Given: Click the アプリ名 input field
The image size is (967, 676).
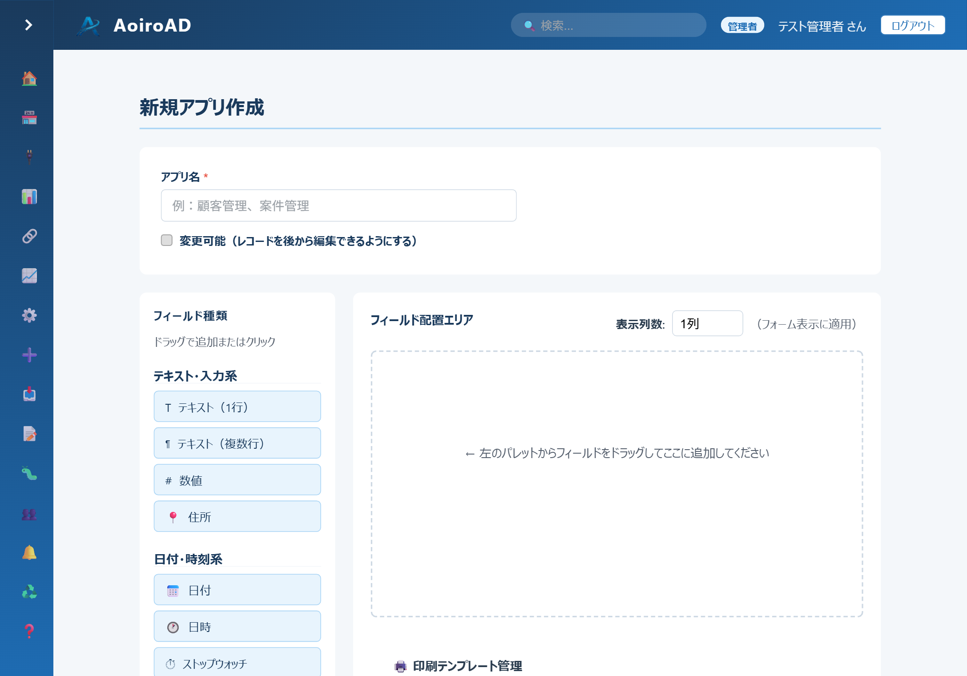Looking at the screenshot, I should point(338,205).
